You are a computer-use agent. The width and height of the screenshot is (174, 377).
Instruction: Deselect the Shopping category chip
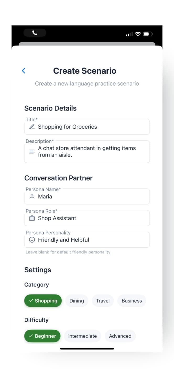click(43, 301)
